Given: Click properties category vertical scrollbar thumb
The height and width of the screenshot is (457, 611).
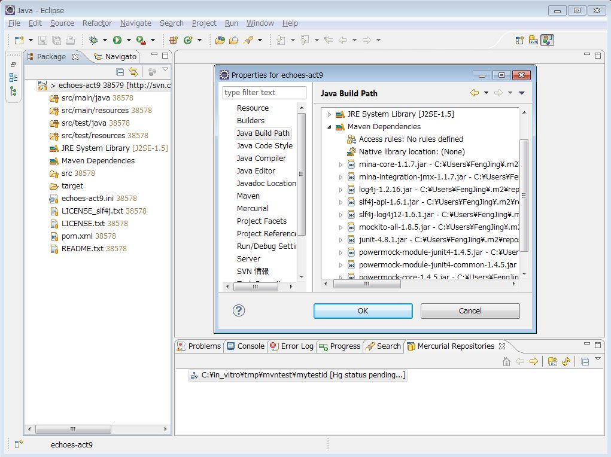Looking at the screenshot, I should (x=301, y=173).
